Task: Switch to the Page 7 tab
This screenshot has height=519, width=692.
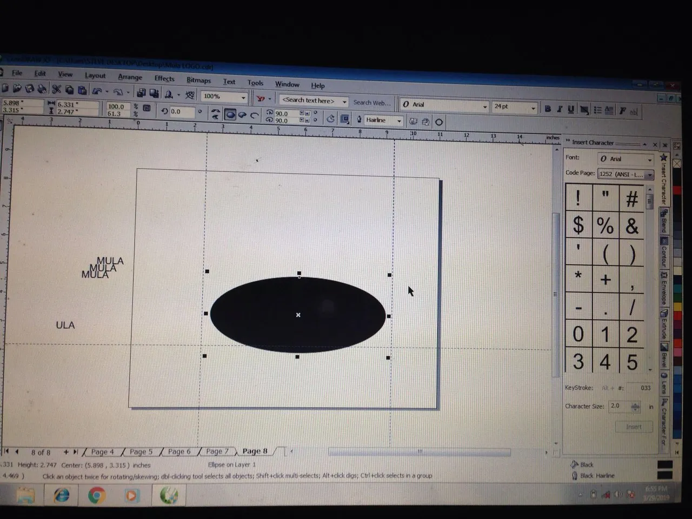Action: (217, 451)
